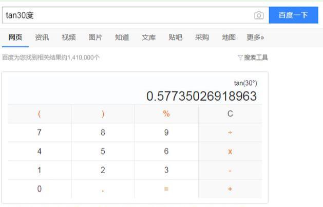Screen dimensions: 323x207
Task: Click calculator right parenthesis key
Action: pyautogui.click(x=103, y=114)
